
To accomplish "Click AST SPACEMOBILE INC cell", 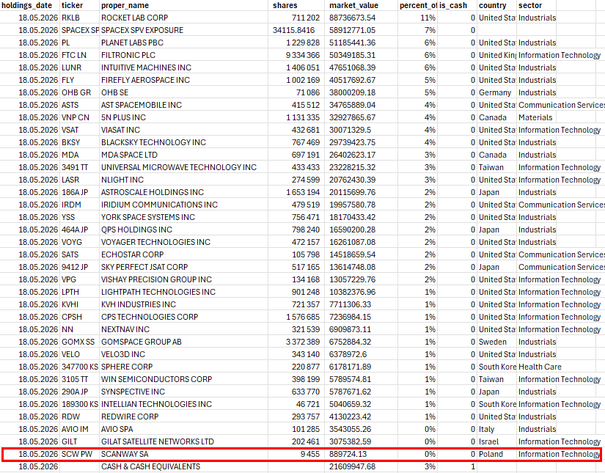I will coord(183,105).
